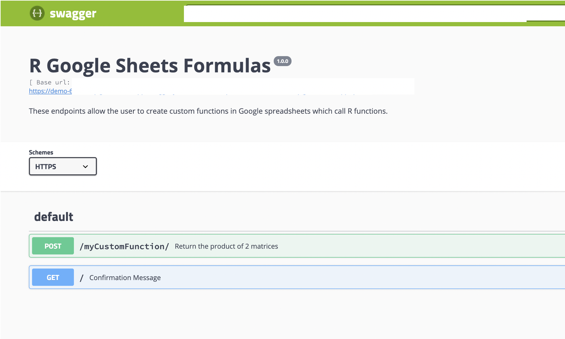Open the HTTPS schemes dropdown
This screenshot has width=565, height=339.
[x=63, y=166]
